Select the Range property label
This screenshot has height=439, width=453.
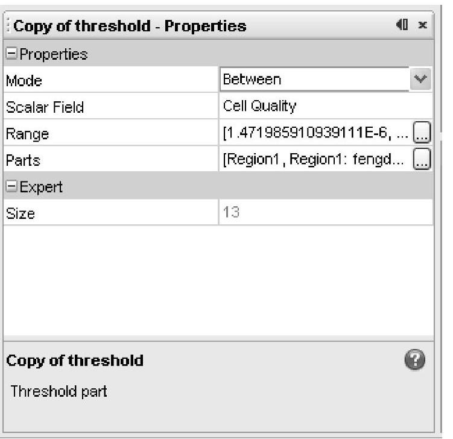coord(27,134)
